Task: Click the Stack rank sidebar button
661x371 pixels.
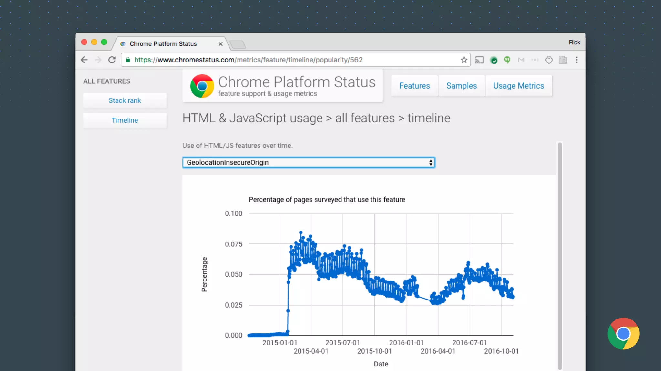Action: (x=125, y=100)
